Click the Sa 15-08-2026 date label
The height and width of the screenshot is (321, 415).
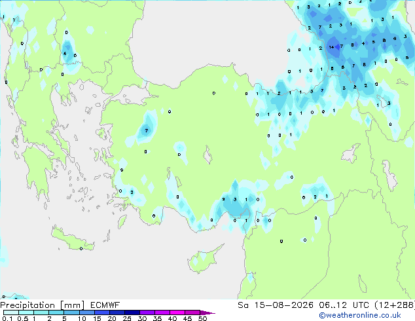[x=276, y=305]
